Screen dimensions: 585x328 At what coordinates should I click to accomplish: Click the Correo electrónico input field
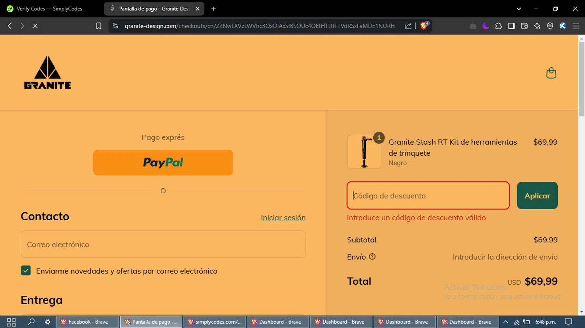click(x=163, y=244)
